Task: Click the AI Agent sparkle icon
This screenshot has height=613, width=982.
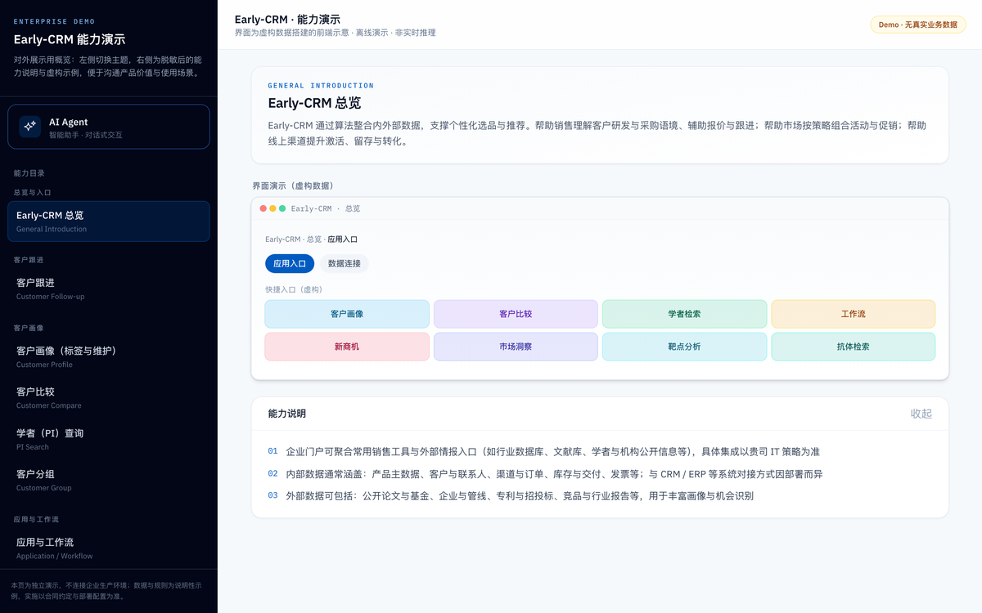Action: (x=30, y=126)
